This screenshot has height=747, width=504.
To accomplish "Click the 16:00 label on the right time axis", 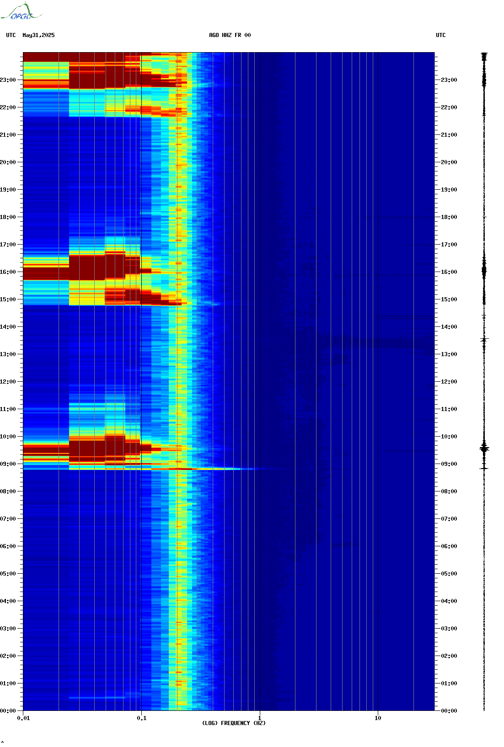I will click(449, 272).
